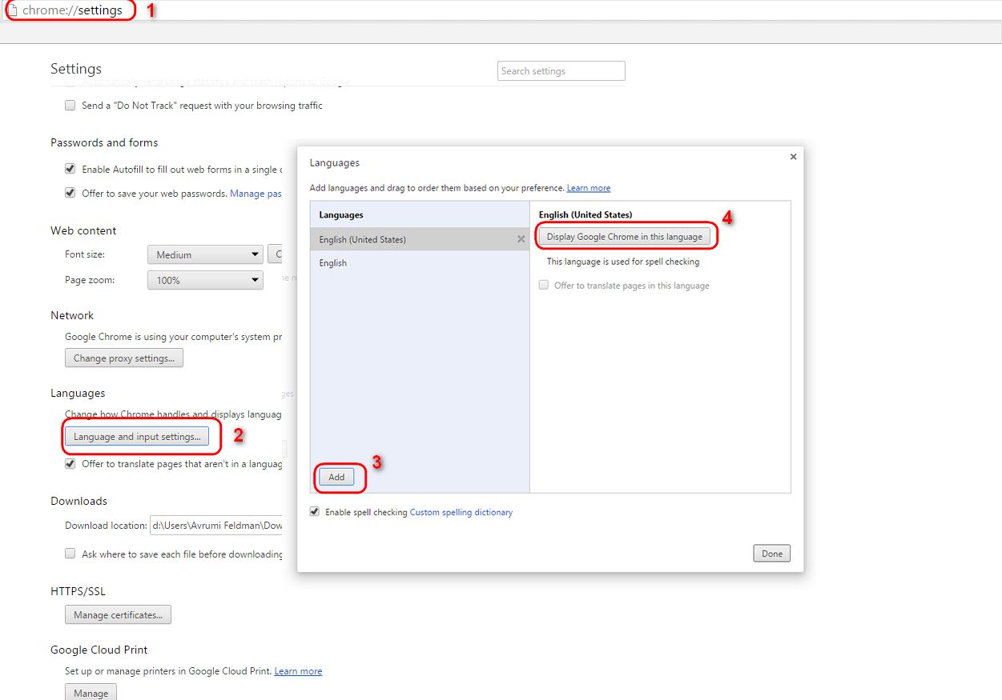Open the Font size Medium dropdown
This screenshot has width=1002, height=700.
click(x=205, y=254)
